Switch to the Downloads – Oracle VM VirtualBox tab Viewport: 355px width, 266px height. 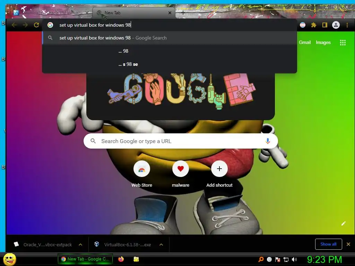(51, 13)
